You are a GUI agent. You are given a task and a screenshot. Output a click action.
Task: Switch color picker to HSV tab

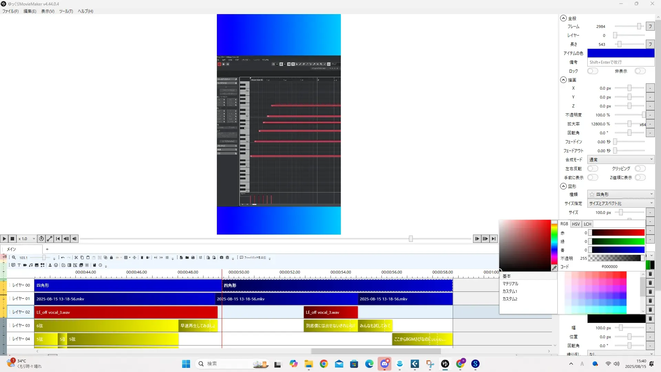pos(576,224)
